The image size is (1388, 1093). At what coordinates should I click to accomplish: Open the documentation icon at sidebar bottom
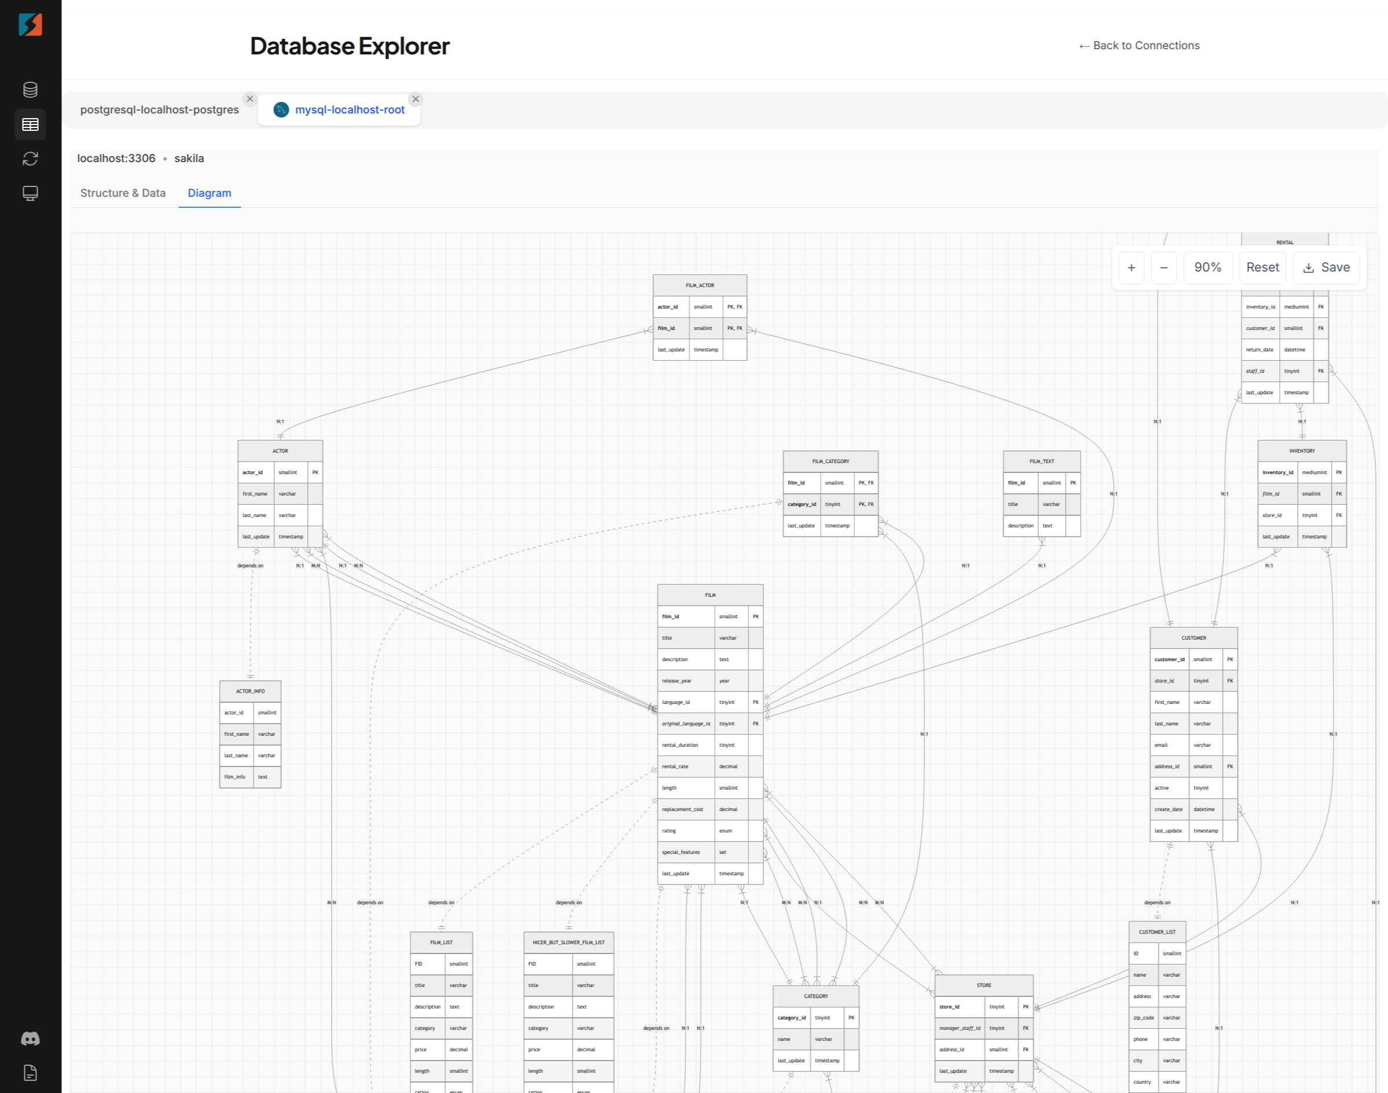point(30,1073)
